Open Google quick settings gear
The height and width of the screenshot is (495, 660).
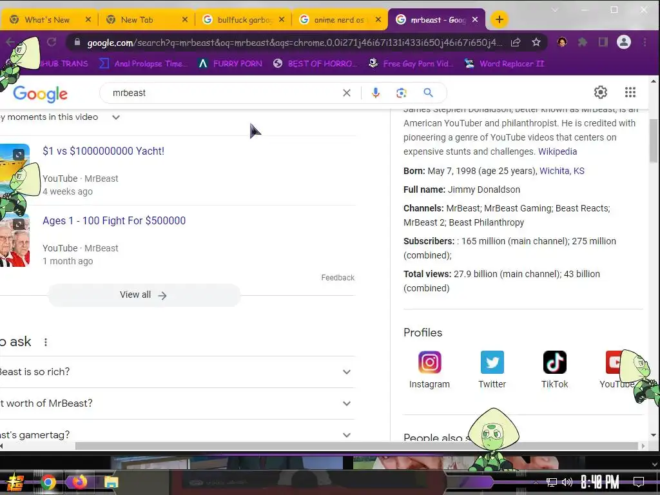pos(601,92)
